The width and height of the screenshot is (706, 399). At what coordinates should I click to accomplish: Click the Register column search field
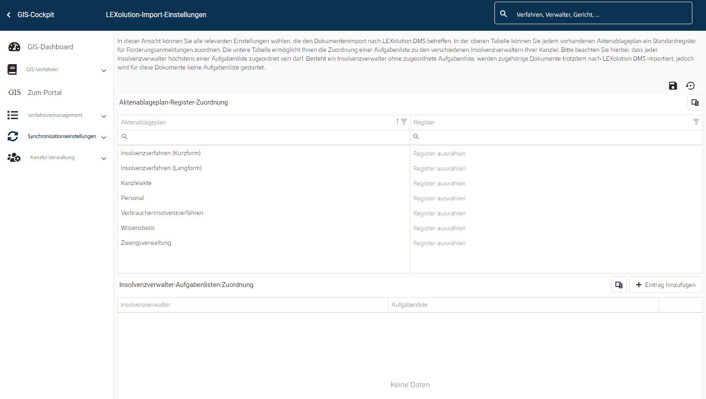click(x=556, y=137)
